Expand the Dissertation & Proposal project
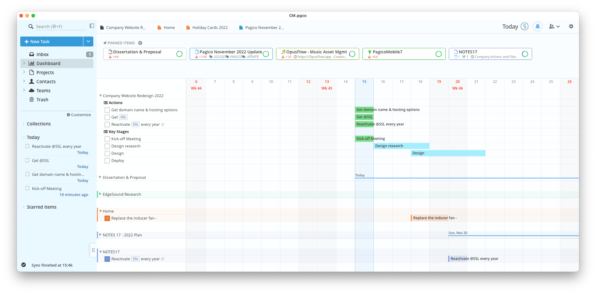 coord(100,177)
